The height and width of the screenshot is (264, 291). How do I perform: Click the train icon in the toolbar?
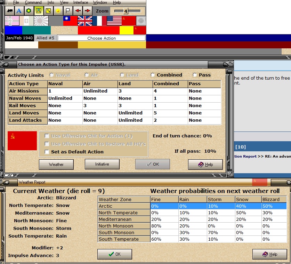pyautogui.click(x=10, y=11)
